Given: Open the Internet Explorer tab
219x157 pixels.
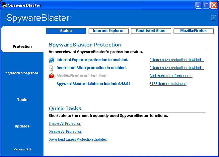Looking at the screenshot, I should click(x=108, y=31).
